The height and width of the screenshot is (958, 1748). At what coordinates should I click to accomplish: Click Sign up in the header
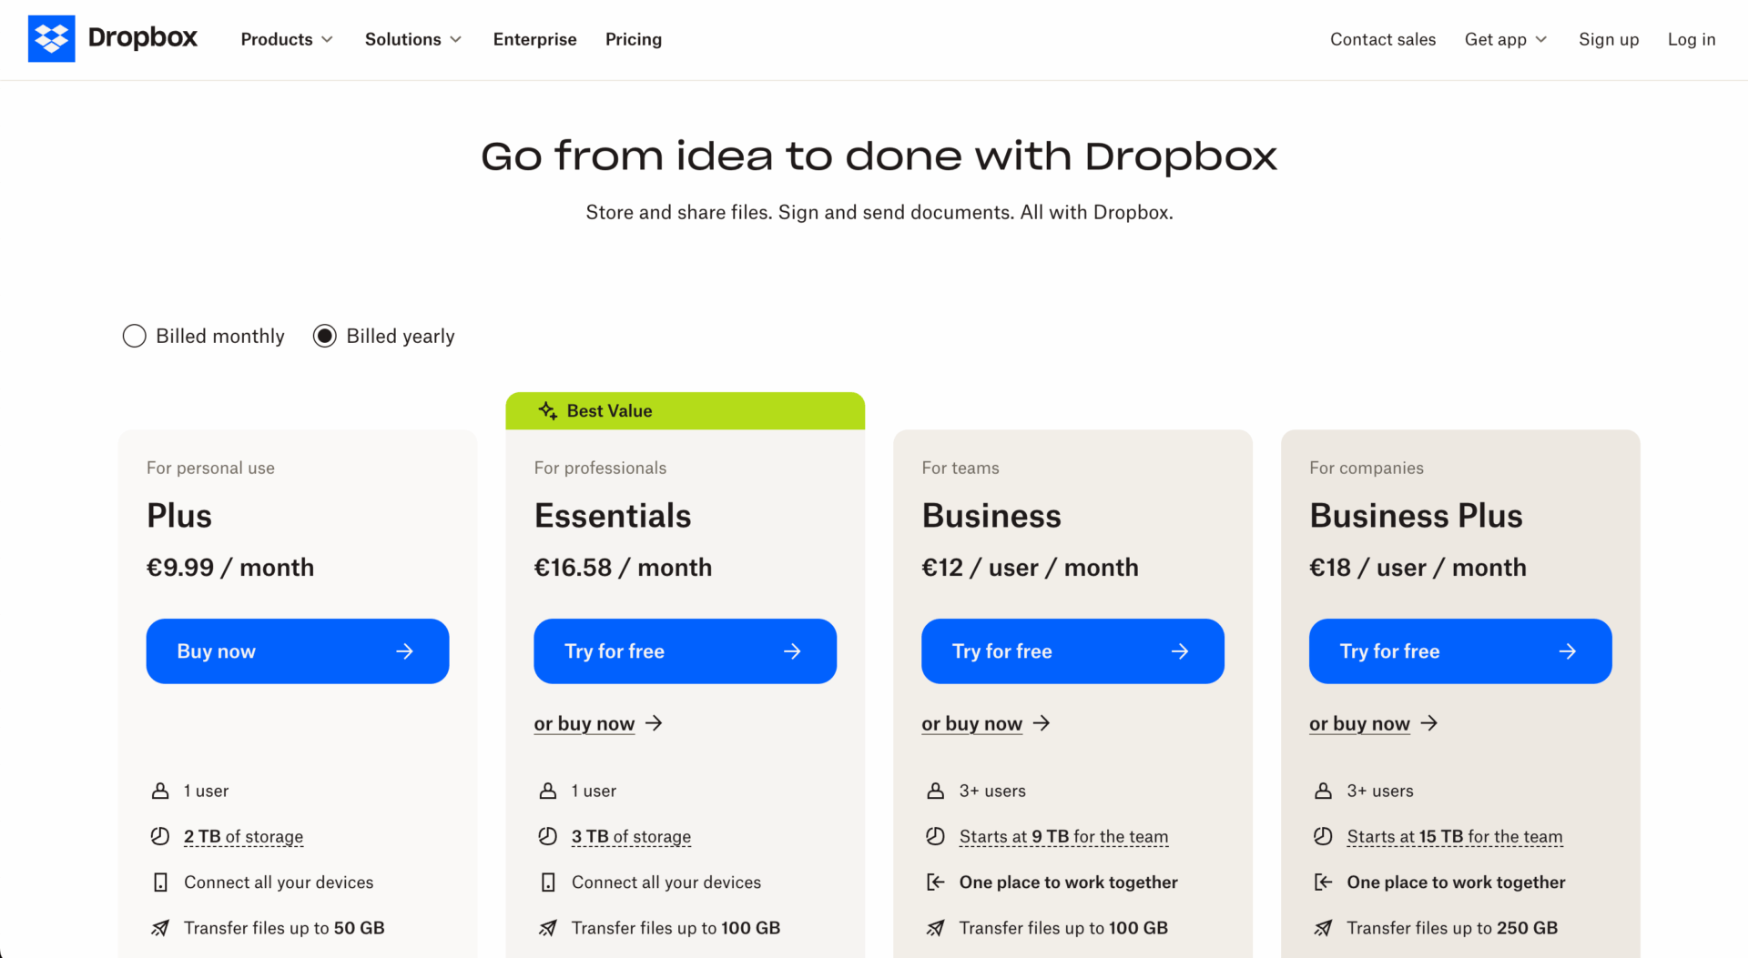[1609, 39]
